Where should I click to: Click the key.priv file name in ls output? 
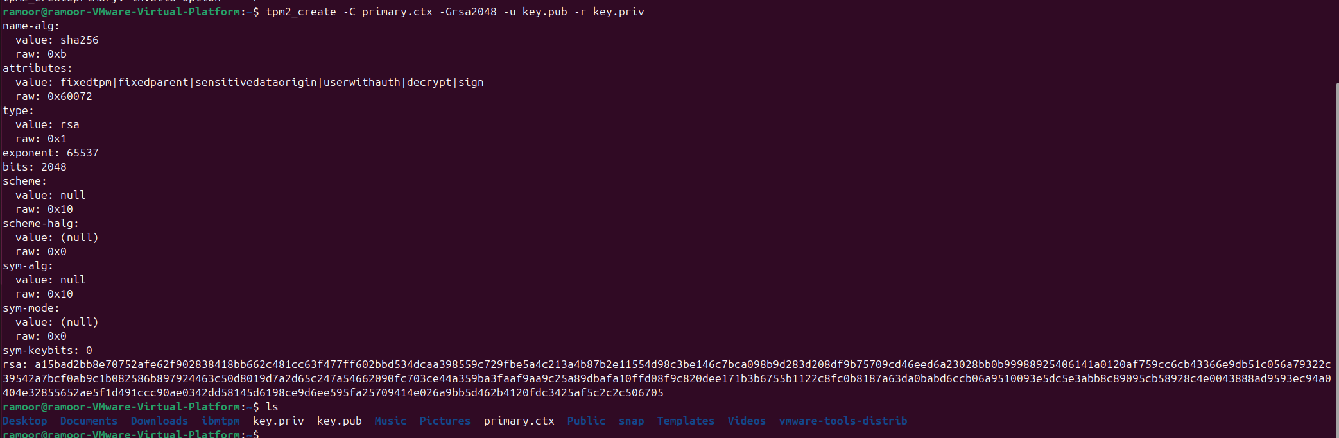[x=278, y=421]
